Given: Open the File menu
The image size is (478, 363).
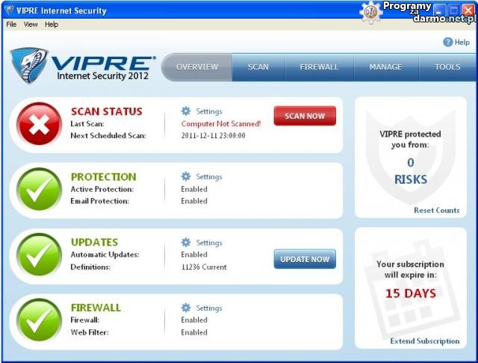Looking at the screenshot, I should (x=11, y=25).
